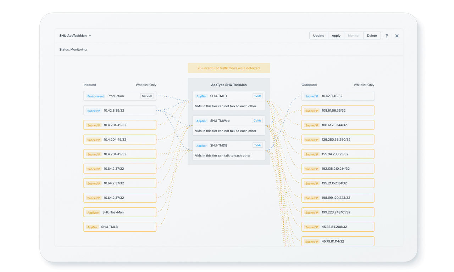The image size is (454, 272).
Task: Toggle Whitelist Only for Inbound
Action: 146,85
